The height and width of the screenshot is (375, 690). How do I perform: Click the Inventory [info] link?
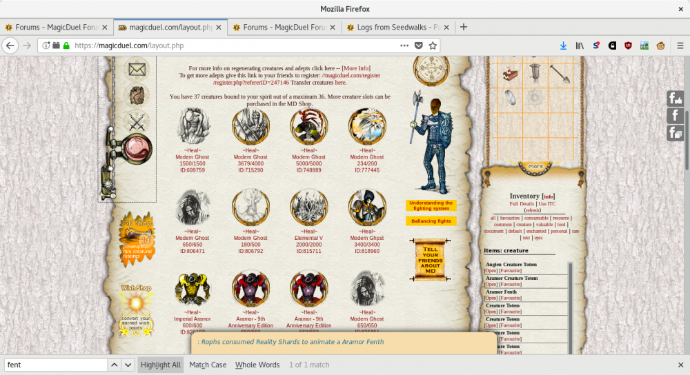tap(549, 196)
